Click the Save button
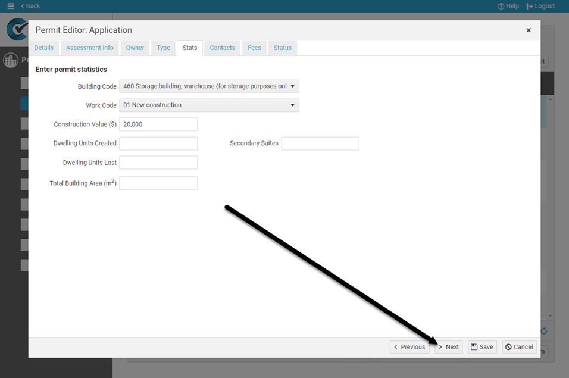This screenshot has width=569, height=378. coord(482,347)
